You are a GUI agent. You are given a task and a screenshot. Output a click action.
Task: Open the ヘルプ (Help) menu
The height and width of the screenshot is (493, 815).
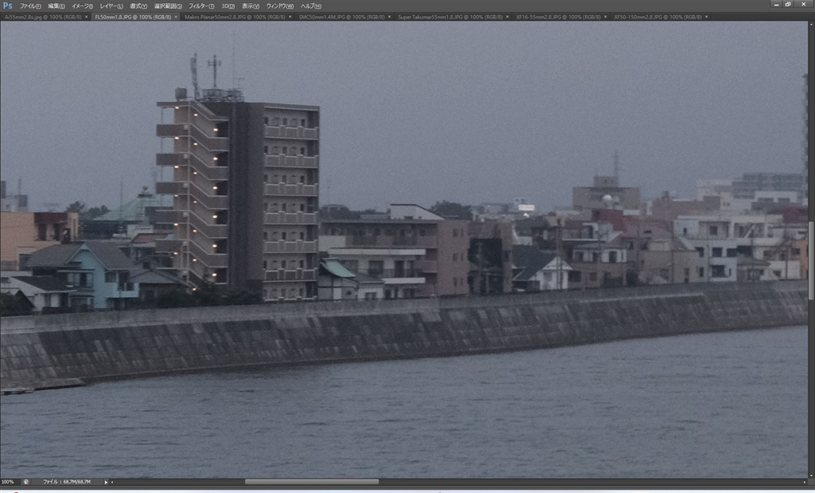[x=311, y=6]
